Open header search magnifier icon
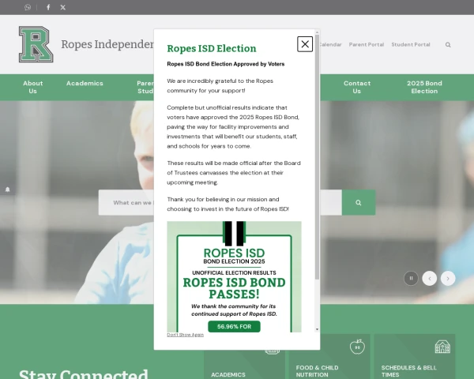Image resolution: width=474 pixels, height=379 pixels. click(x=448, y=45)
